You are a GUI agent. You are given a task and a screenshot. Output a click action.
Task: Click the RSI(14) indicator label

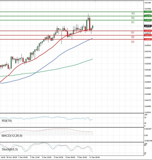click(7, 121)
